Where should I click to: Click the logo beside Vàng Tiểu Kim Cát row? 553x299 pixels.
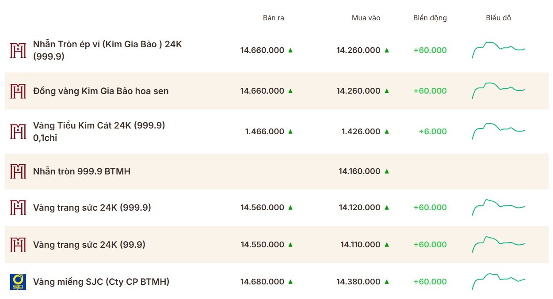[18, 132]
